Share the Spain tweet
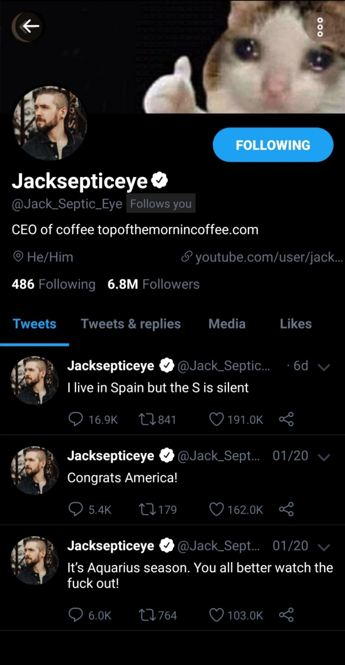Image resolution: width=345 pixels, height=665 pixels. [x=286, y=419]
